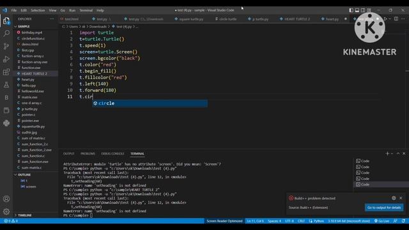Open the Testing flask view

coord(6,84)
